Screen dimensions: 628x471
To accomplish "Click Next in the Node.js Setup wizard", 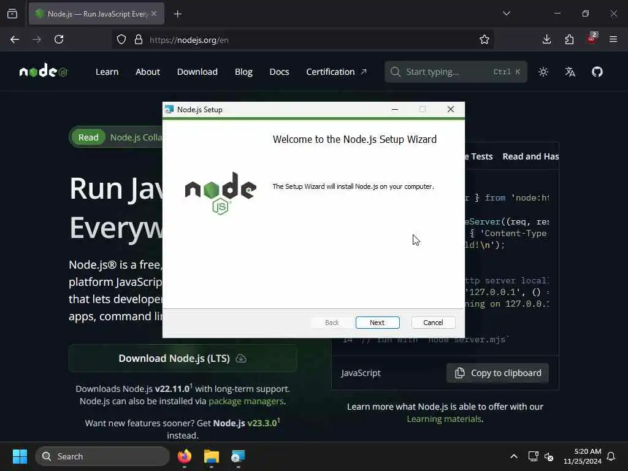I will (377, 323).
